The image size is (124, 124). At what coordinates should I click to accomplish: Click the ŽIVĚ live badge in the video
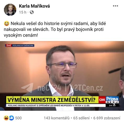[x=9, y=46]
